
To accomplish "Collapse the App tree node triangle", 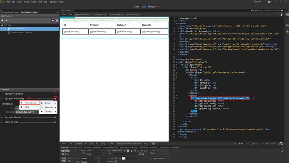I will point(2,25).
